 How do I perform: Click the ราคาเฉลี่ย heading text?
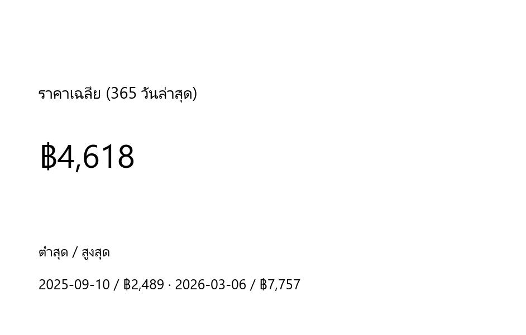pyautogui.click(x=69, y=94)
